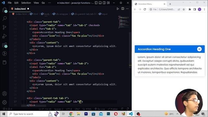Viewport: 208px width, 117px height.
Task: Open the Extensions view
Action: pyautogui.click(x=5, y=45)
